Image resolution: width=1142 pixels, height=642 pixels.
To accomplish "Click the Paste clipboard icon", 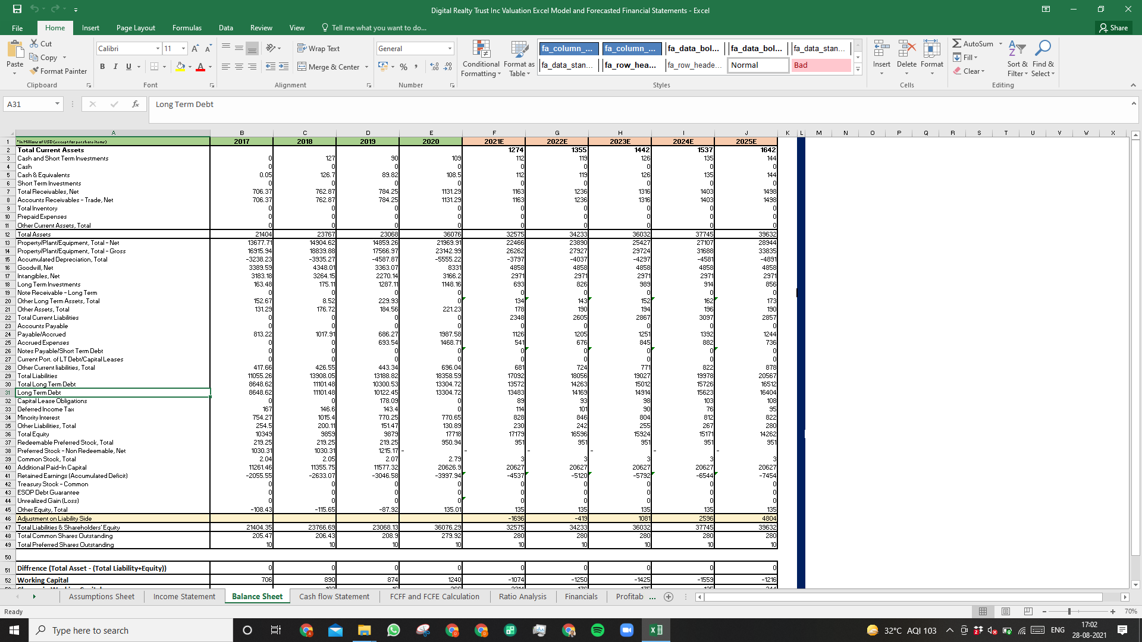I will pos(15,50).
